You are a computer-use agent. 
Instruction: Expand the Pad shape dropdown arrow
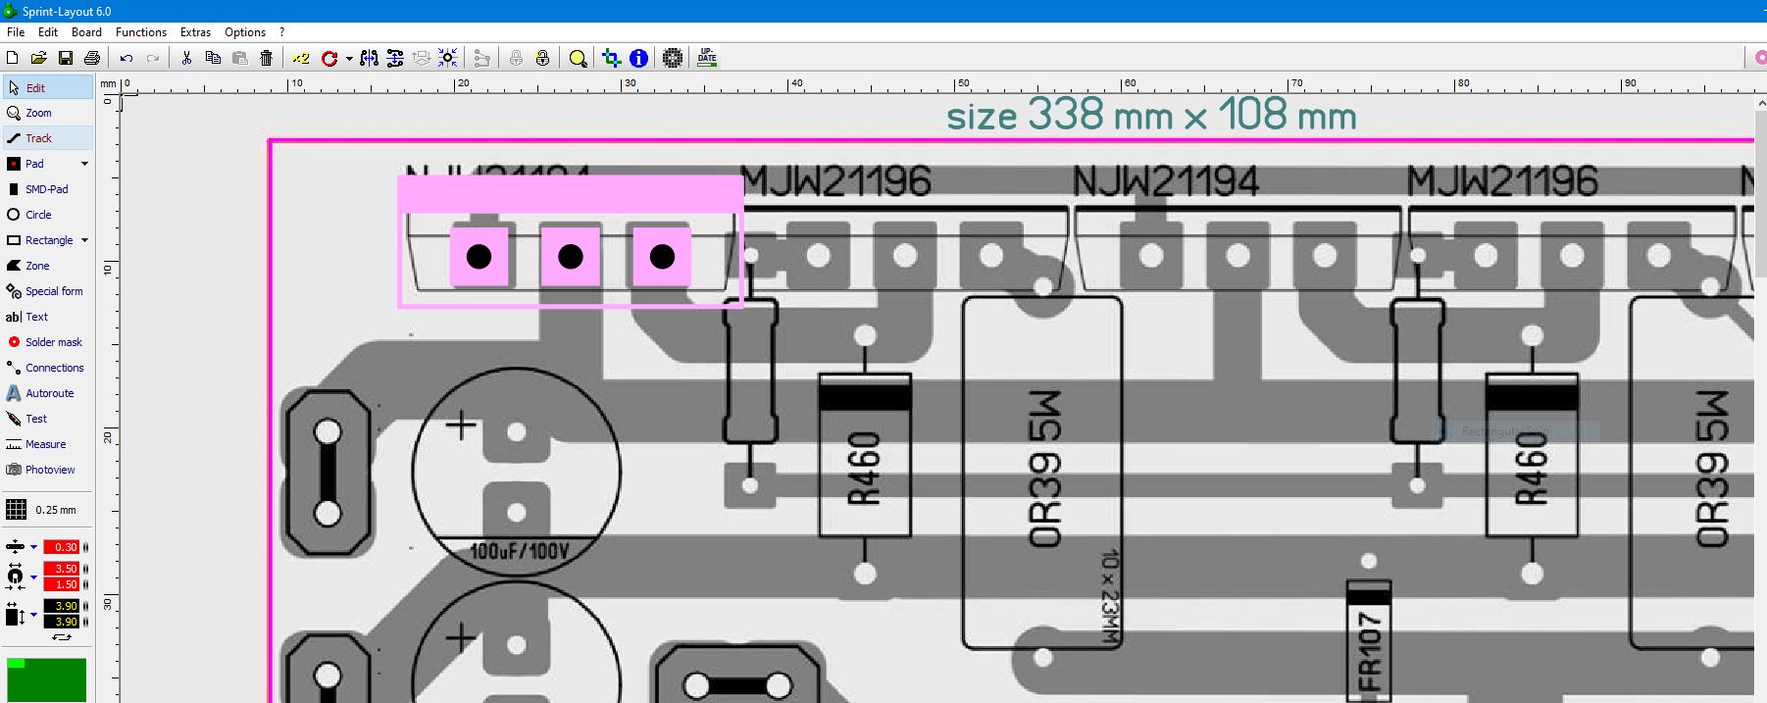click(84, 164)
